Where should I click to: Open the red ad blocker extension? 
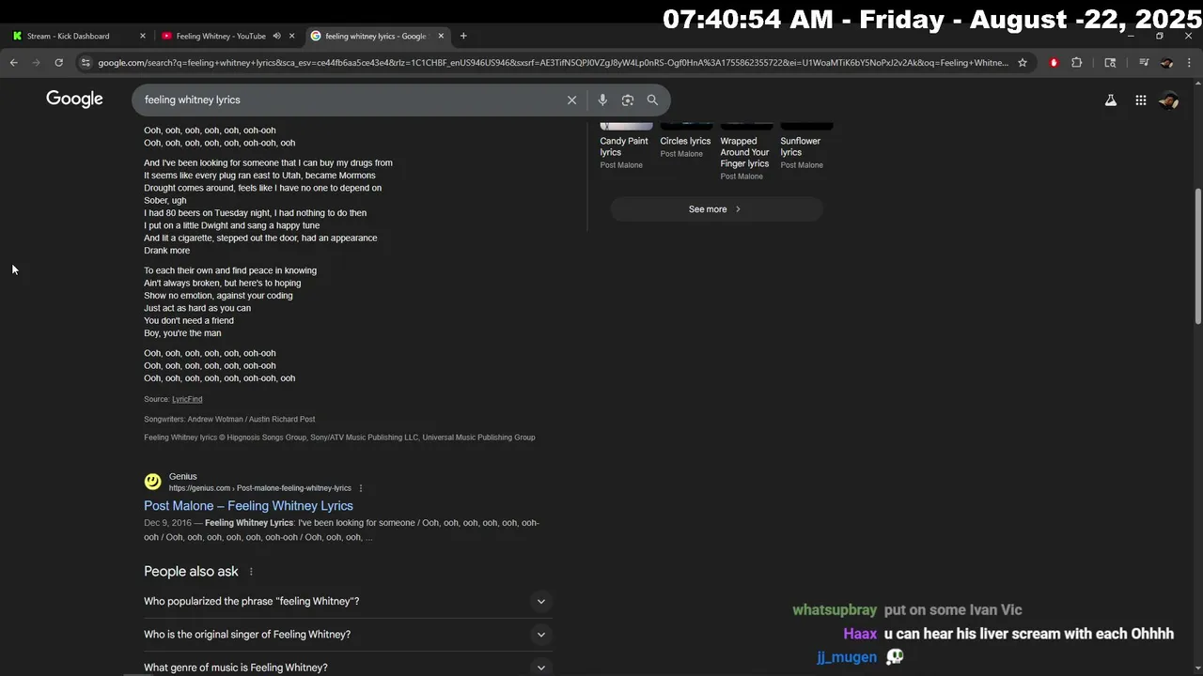point(1054,63)
